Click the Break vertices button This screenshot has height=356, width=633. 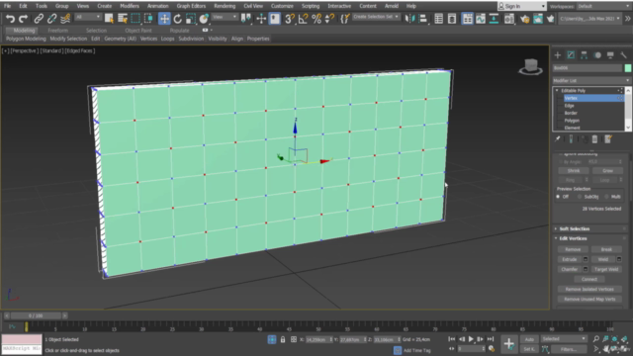click(606, 249)
